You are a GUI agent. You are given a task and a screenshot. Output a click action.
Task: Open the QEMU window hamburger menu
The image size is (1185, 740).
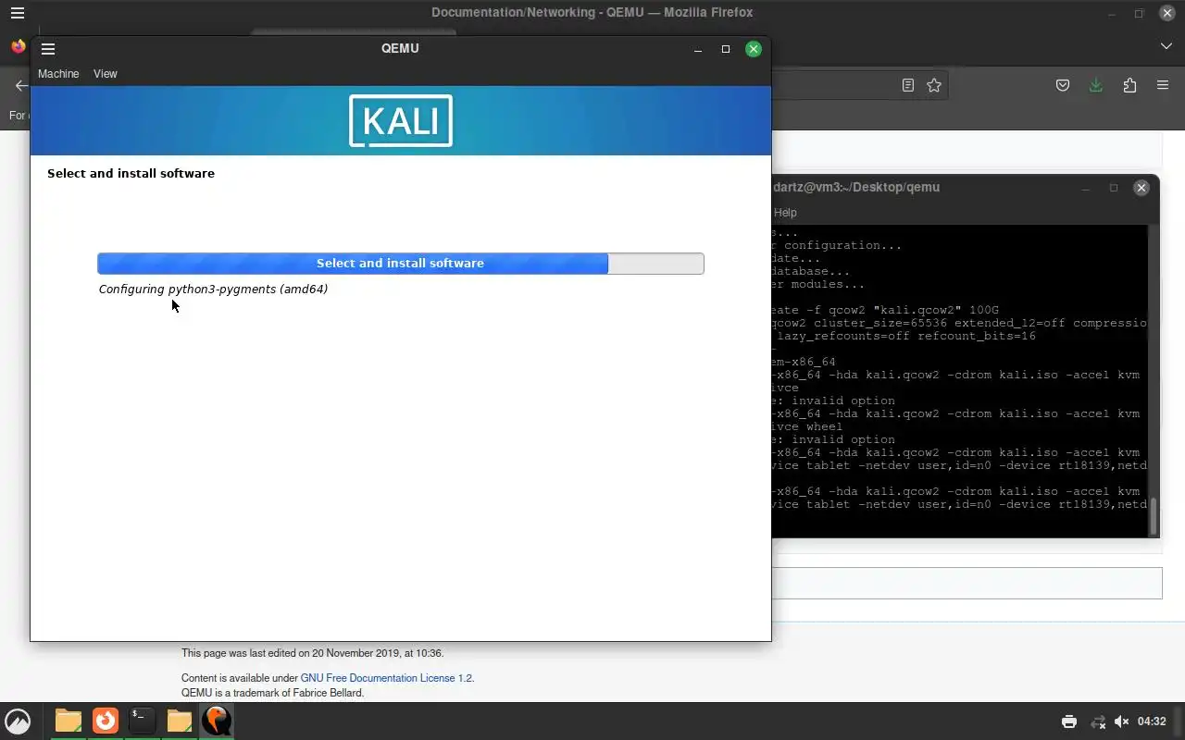[48, 49]
